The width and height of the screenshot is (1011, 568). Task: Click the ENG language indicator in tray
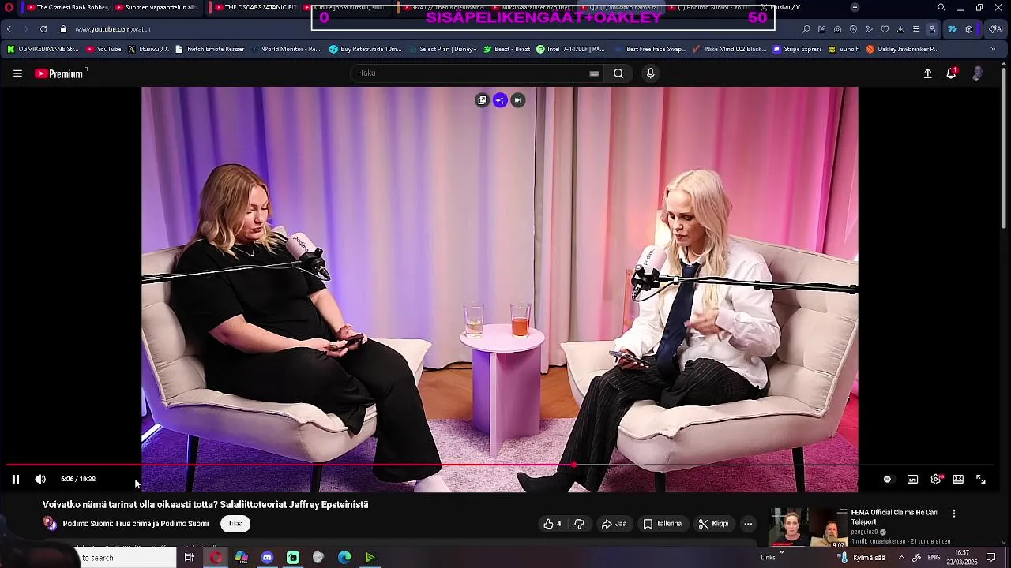[934, 558]
